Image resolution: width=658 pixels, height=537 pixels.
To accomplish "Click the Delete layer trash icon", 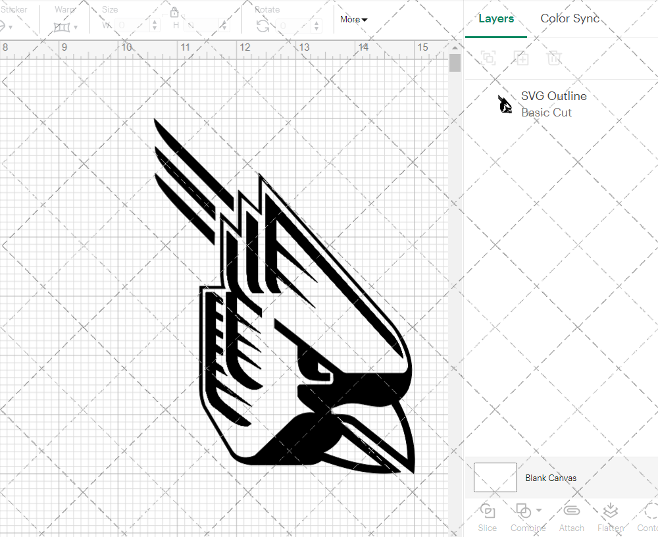I will pyautogui.click(x=555, y=58).
